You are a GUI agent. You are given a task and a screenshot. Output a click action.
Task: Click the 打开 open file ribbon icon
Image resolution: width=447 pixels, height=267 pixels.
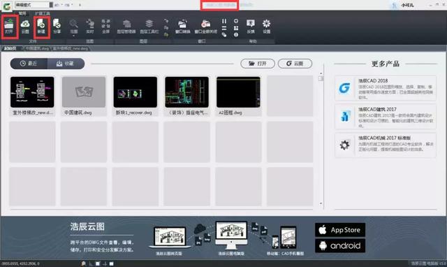click(x=9, y=27)
